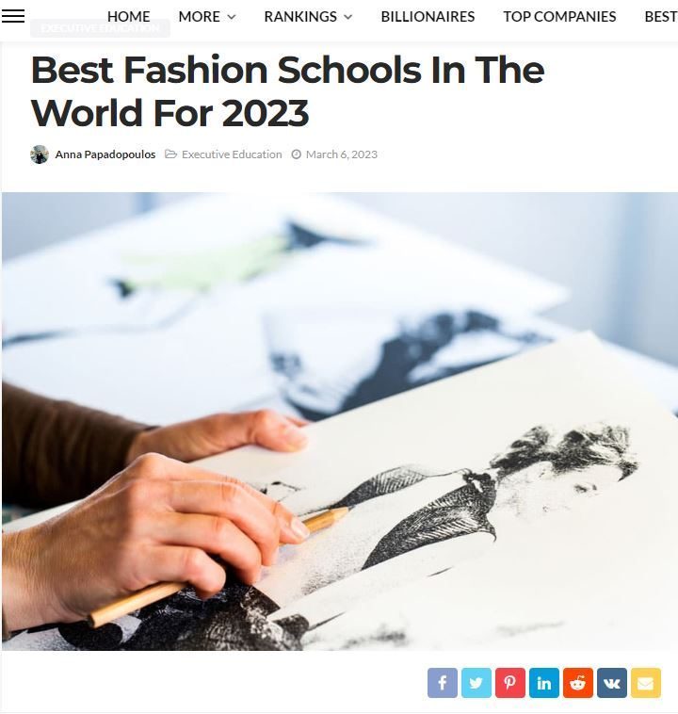
Task: Open the BEST menu item
Action: (661, 16)
